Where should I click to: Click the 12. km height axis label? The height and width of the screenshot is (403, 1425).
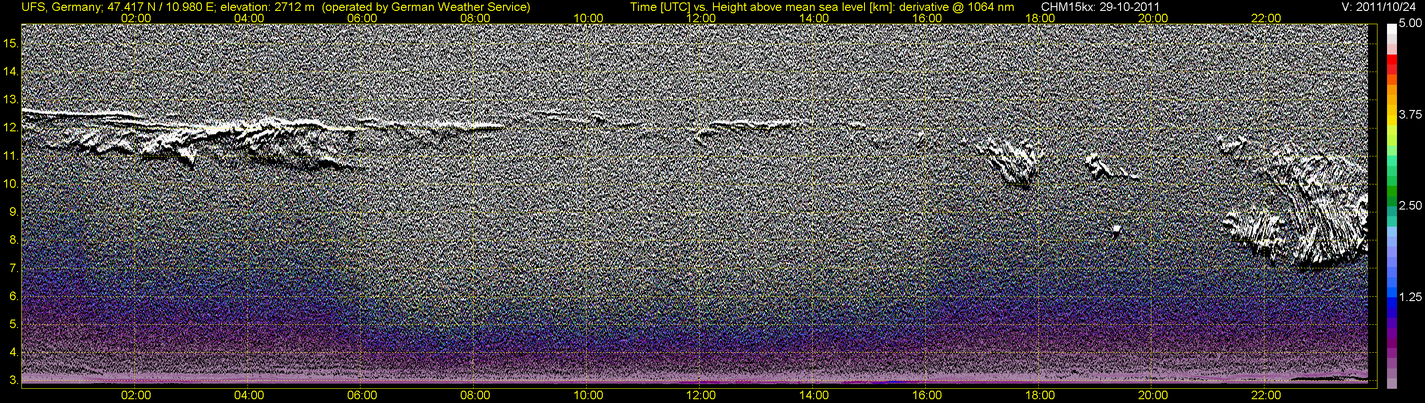[10, 128]
